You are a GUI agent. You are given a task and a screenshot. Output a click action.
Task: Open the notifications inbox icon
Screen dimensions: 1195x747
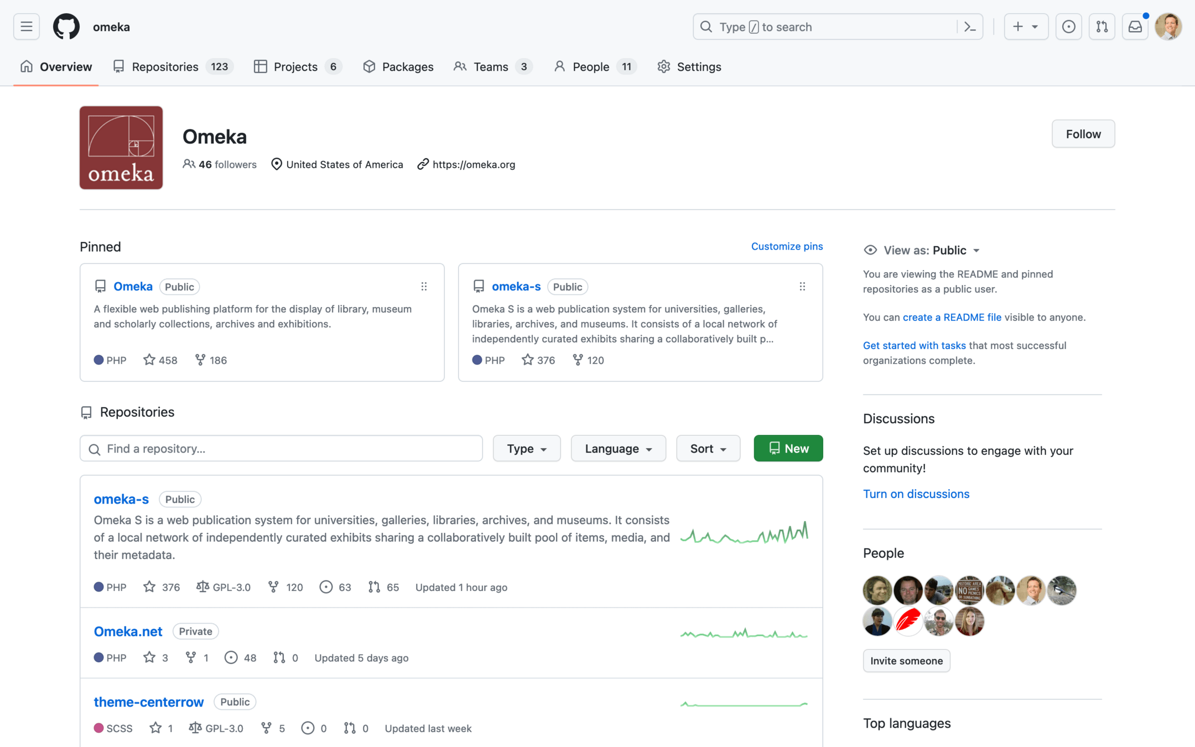click(1135, 27)
